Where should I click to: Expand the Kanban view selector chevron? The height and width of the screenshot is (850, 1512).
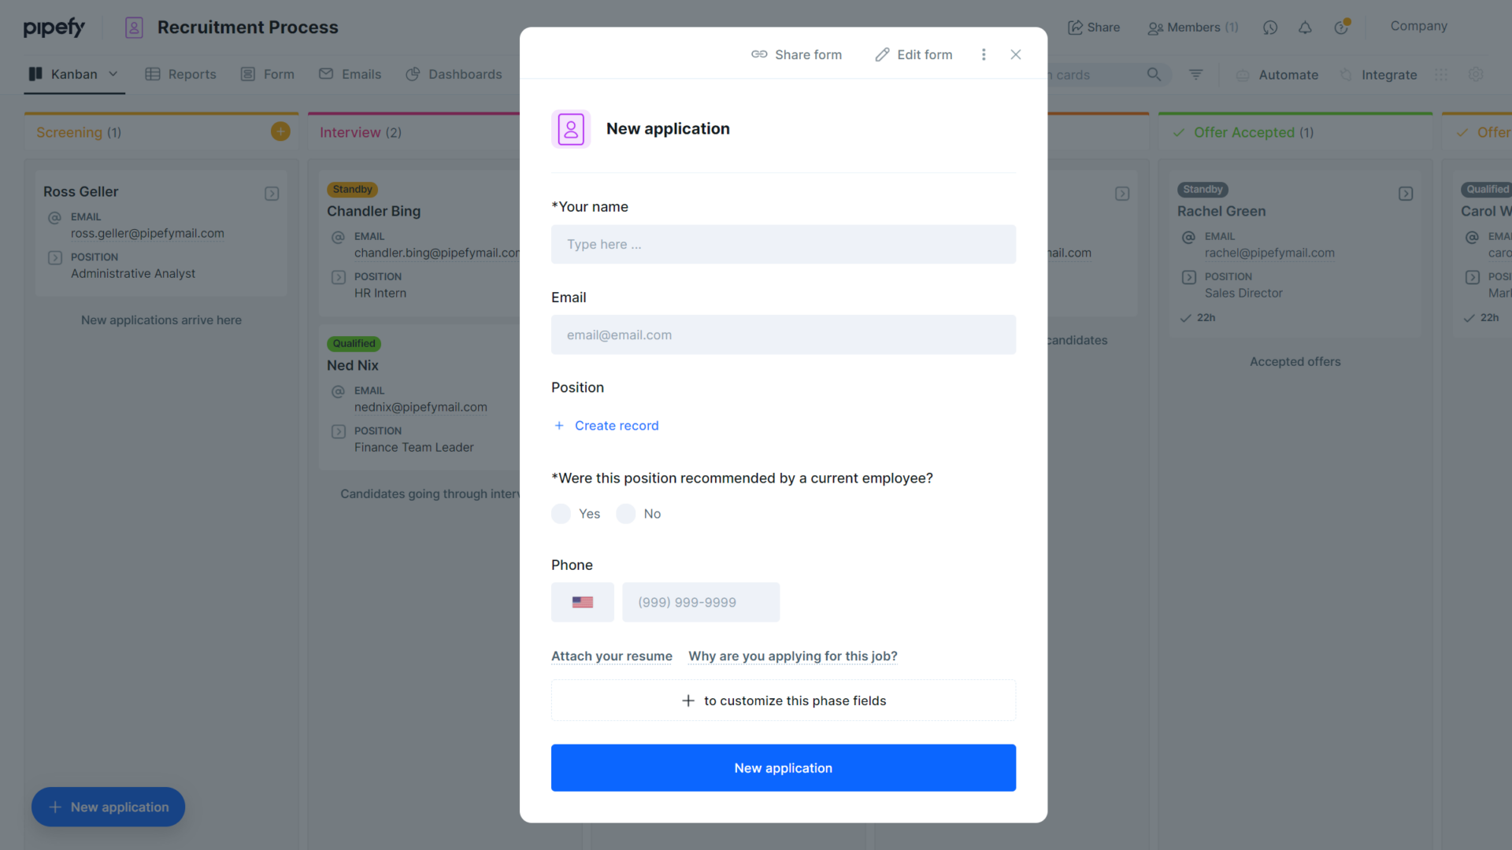tap(113, 74)
